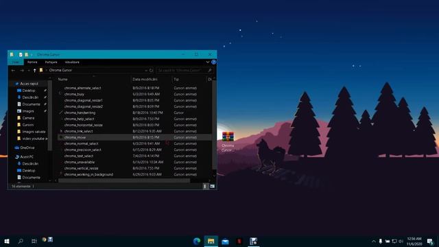Open Cursors folder in navigation pane
Screen dimensions: 439x247
[x=27, y=125]
